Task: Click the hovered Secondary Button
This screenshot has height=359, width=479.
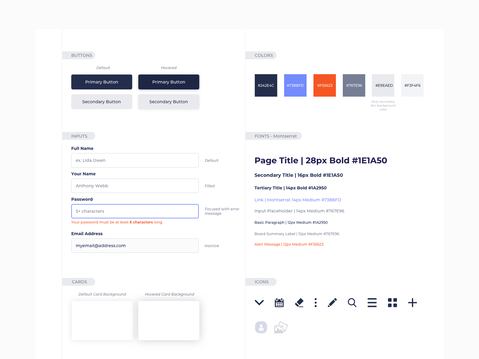Action: point(169,102)
